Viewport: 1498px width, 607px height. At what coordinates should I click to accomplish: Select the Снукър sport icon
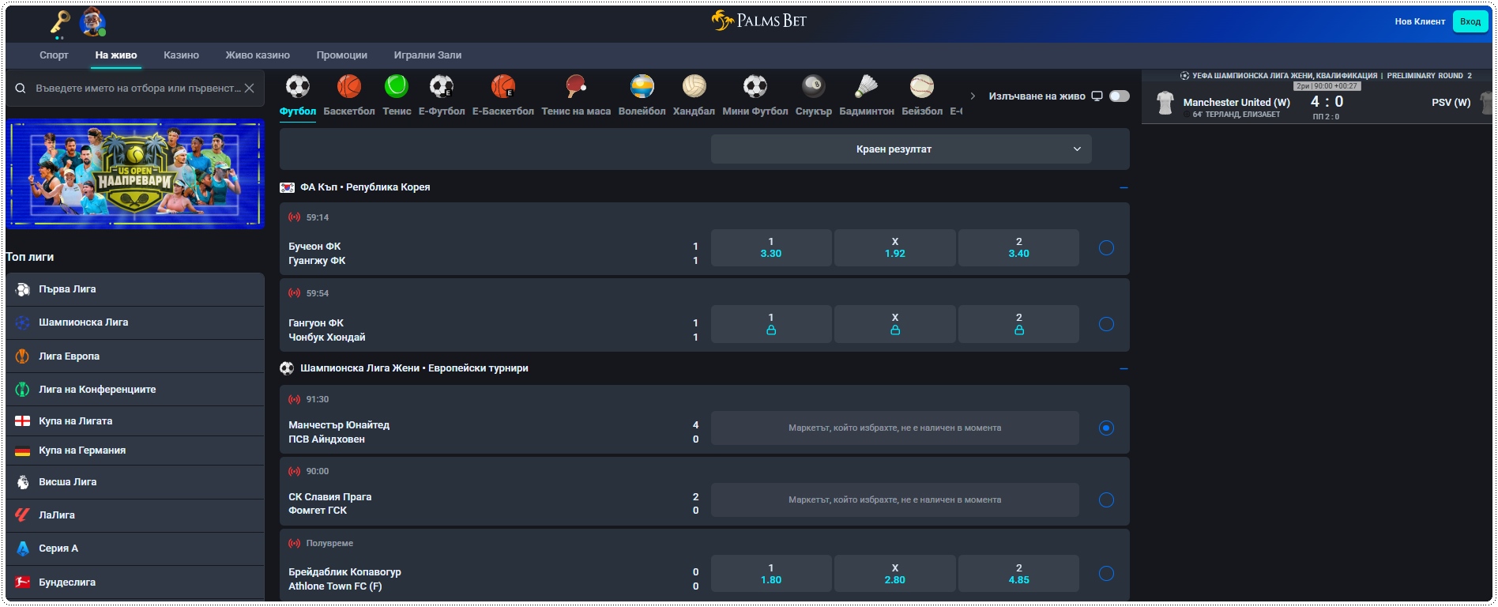(814, 86)
